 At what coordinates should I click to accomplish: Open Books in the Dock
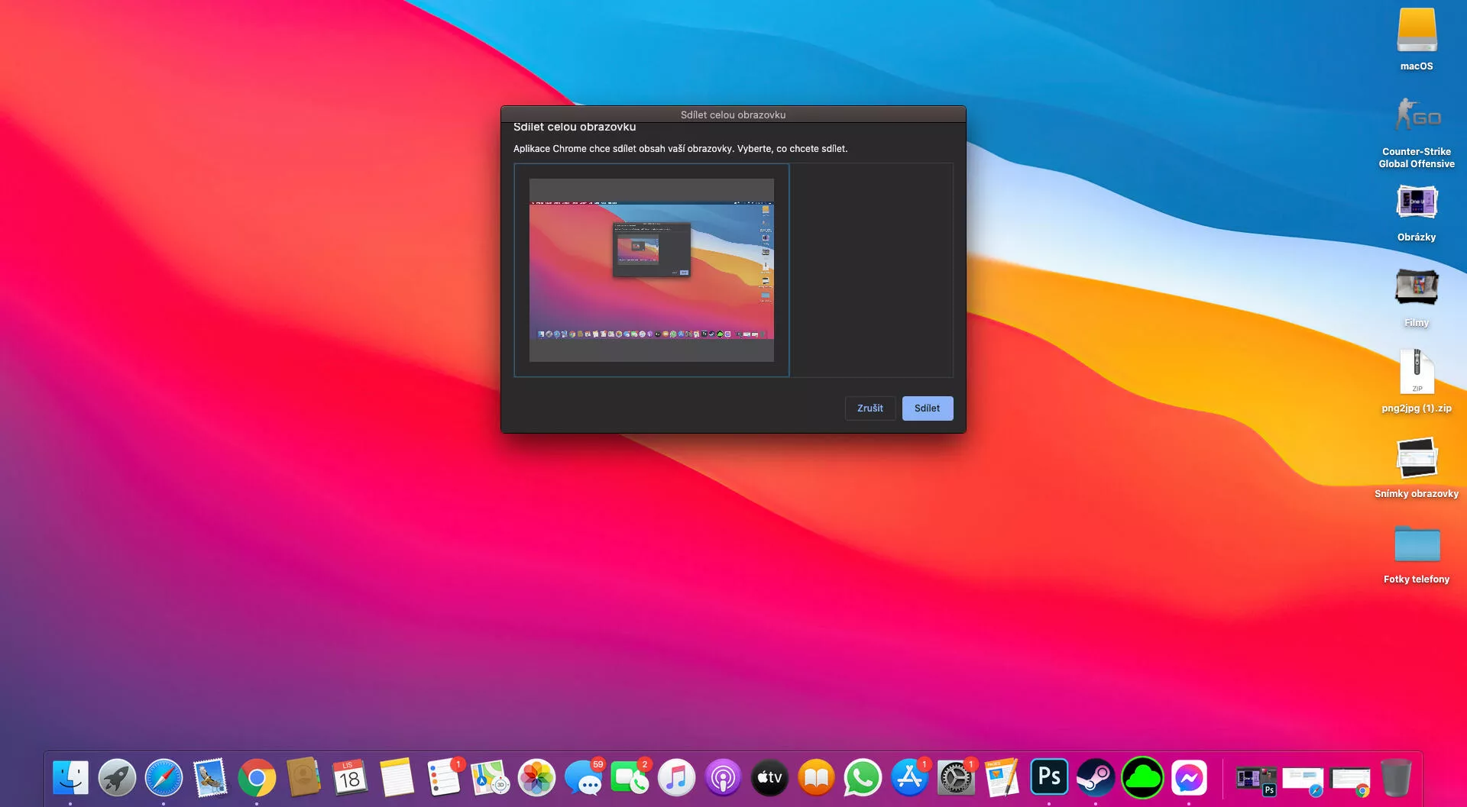click(x=816, y=778)
